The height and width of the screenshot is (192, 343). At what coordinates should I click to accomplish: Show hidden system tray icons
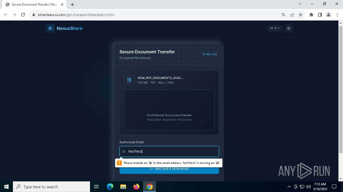coord(289,187)
